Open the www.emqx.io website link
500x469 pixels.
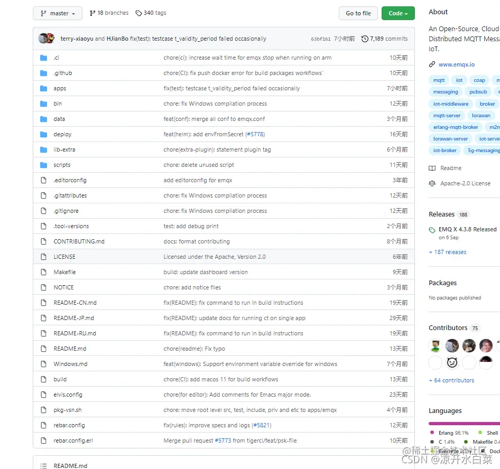[456, 64]
